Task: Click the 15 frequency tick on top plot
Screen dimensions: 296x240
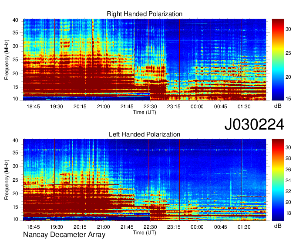Action: (x=15, y=87)
